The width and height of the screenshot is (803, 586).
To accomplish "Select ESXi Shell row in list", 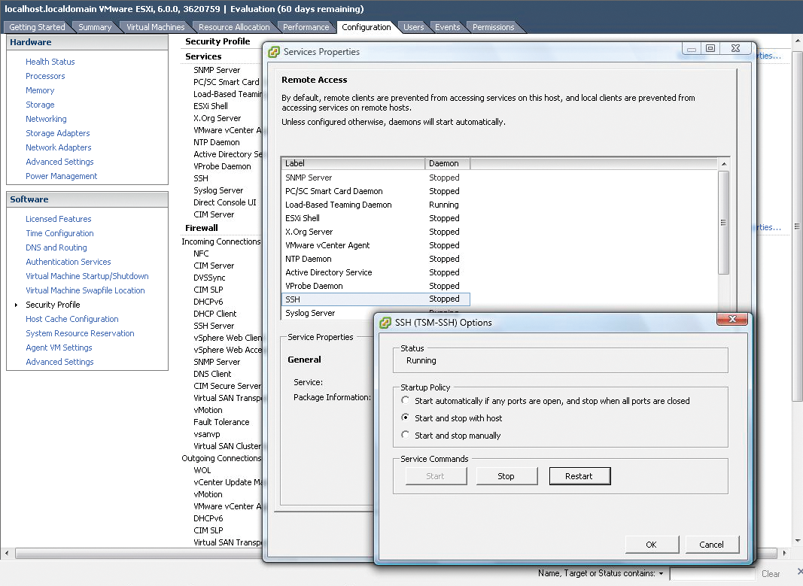I will coord(376,218).
